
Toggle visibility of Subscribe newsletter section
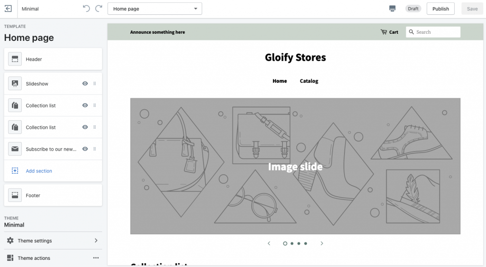pos(85,149)
